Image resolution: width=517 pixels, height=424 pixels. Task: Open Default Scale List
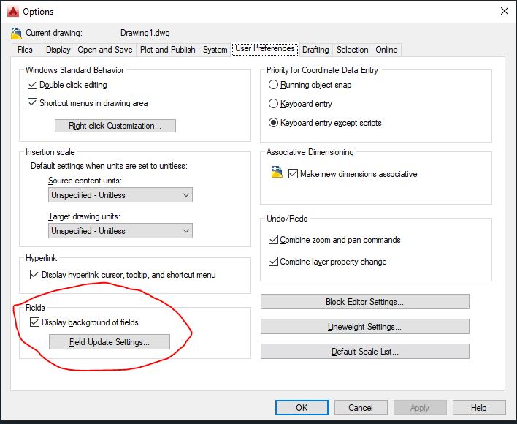pos(364,352)
